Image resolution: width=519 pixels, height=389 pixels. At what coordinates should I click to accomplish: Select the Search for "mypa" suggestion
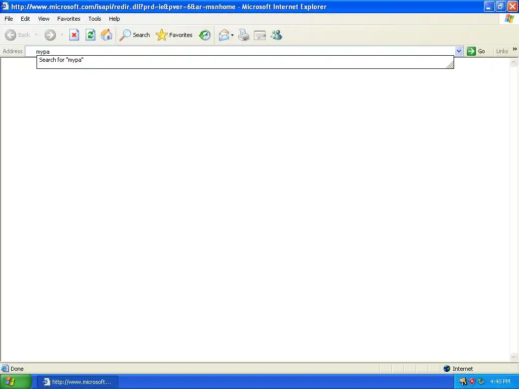click(245, 60)
